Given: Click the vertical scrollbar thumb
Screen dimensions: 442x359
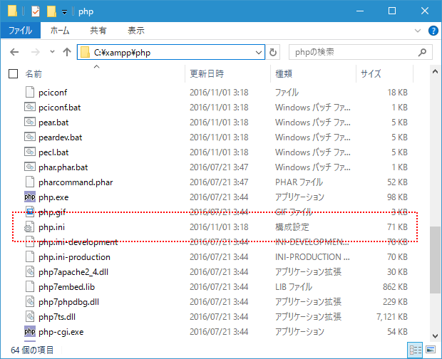Looking at the screenshot, I should tap(435, 259).
